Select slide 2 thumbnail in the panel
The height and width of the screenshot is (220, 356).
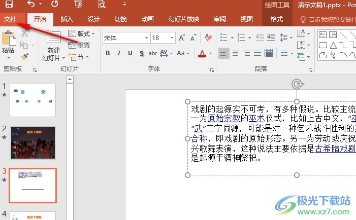point(33,143)
